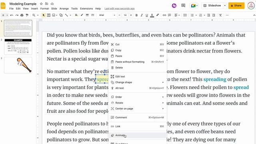Viewport: 256px width, 144px height.
Task: Click the Bulleted list icon
Action: [192, 15]
